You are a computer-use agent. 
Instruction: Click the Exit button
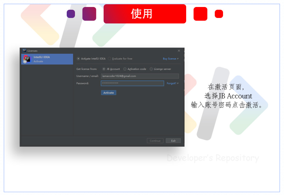click(x=173, y=141)
